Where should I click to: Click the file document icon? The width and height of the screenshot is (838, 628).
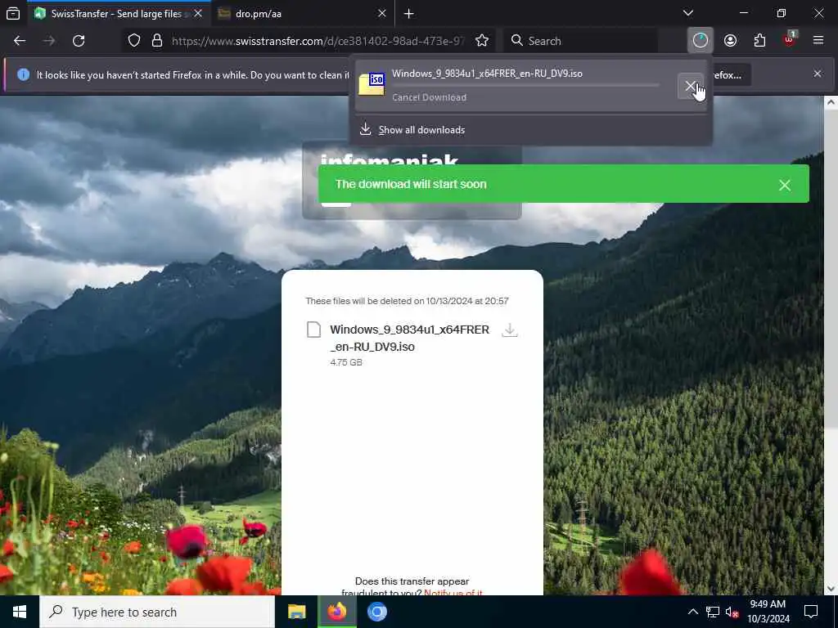click(313, 330)
